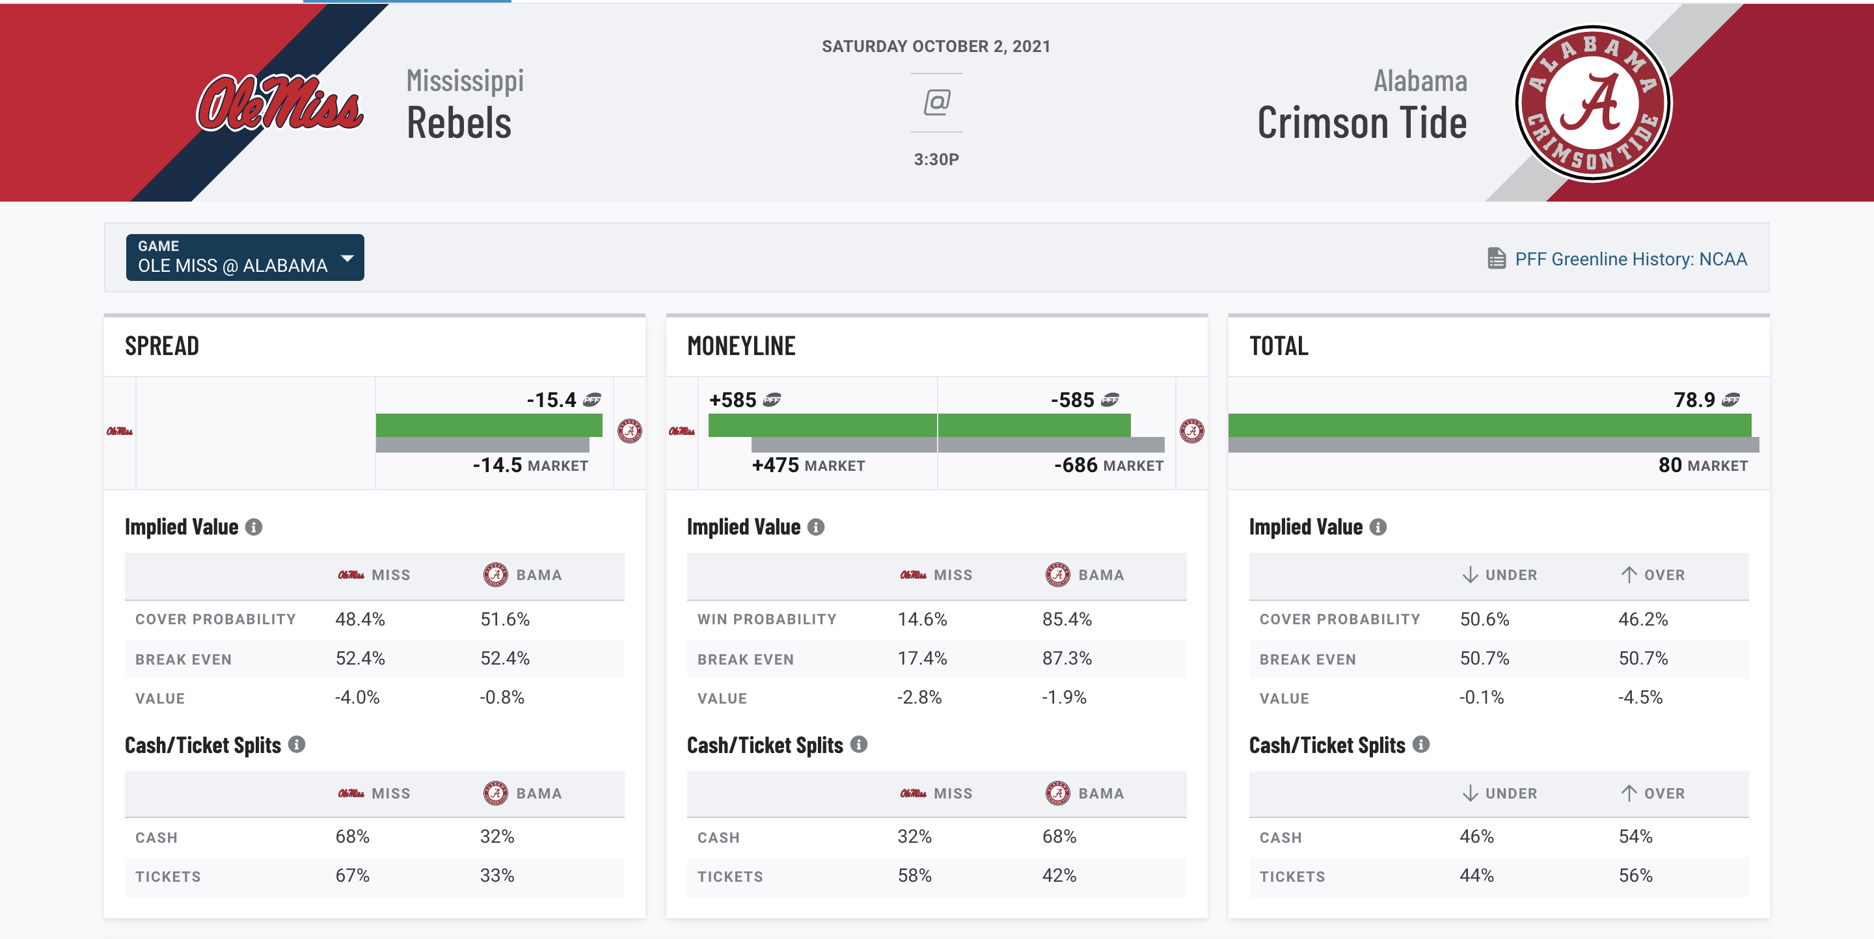Click the game date Saturday October 2, 2021
The height and width of the screenshot is (939, 1874).
coord(936,47)
